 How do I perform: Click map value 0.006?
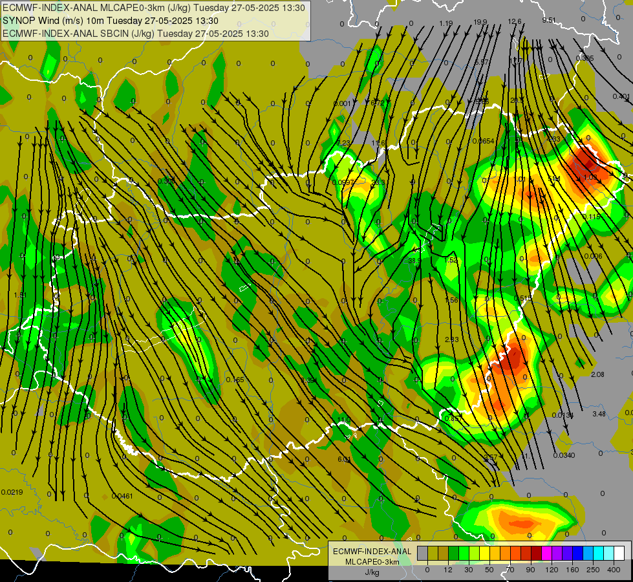tap(593, 256)
